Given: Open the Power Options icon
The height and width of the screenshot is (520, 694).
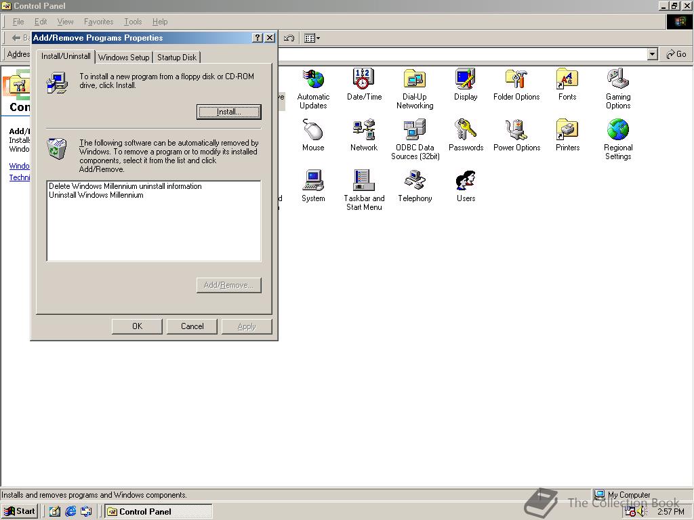Looking at the screenshot, I should pyautogui.click(x=516, y=135).
